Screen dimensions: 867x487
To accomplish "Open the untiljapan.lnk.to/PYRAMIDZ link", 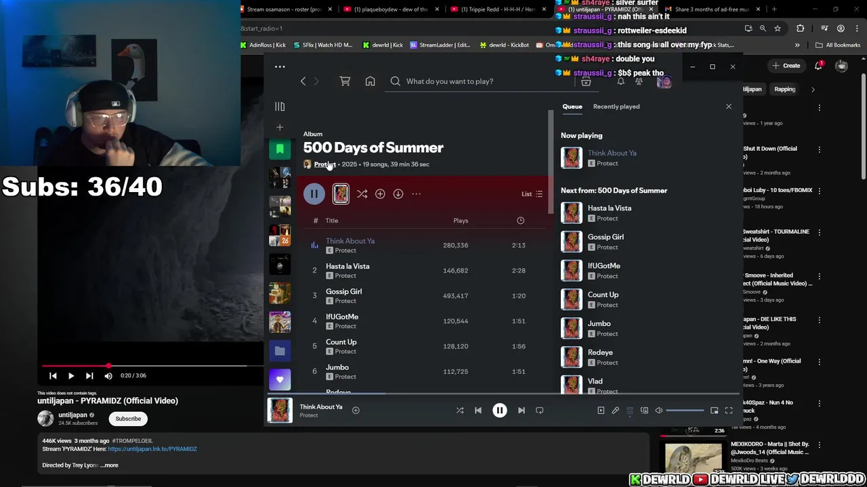I will [x=152, y=449].
